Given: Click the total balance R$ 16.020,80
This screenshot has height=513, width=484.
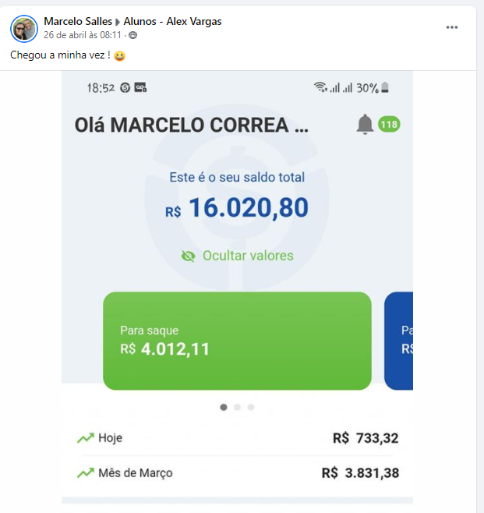Looking at the screenshot, I should pyautogui.click(x=237, y=208).
